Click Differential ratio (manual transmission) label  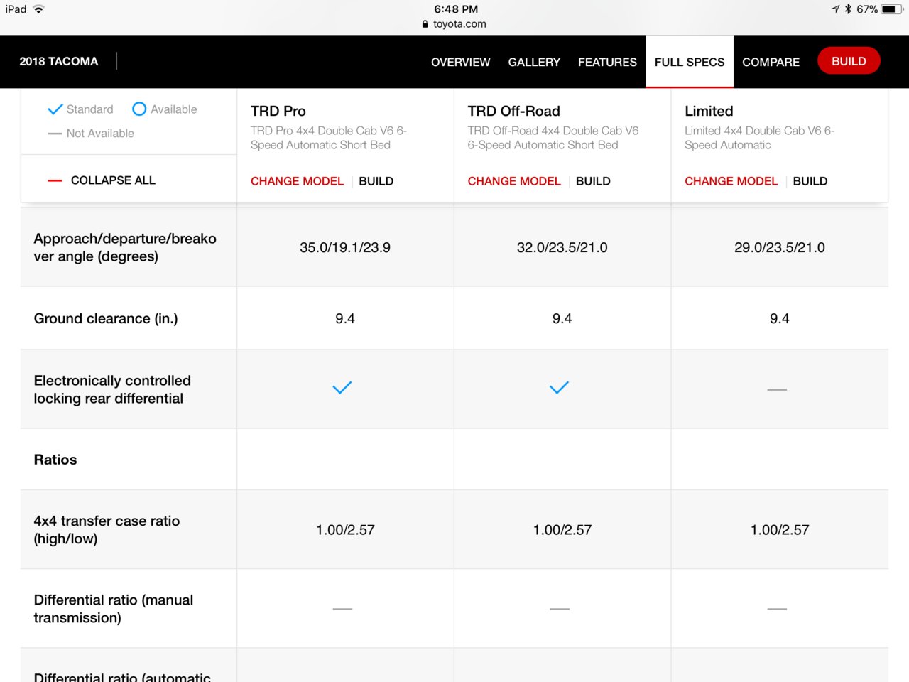click(114, 609)
